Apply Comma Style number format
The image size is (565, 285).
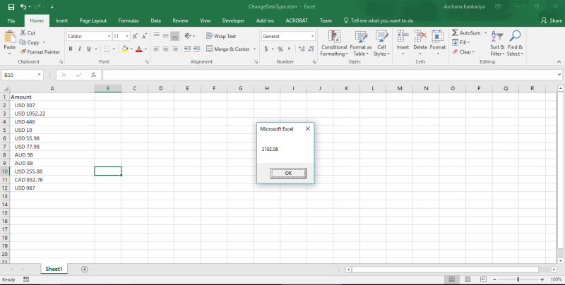pos(289,49)
